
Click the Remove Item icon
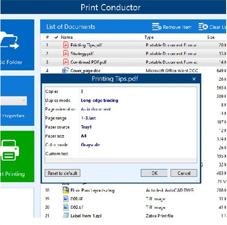coord(157,27)
